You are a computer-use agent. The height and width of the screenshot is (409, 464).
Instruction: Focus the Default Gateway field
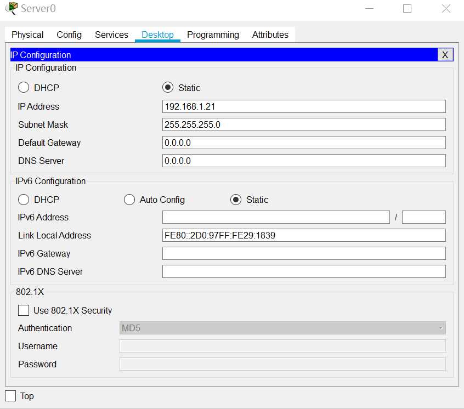304,143
